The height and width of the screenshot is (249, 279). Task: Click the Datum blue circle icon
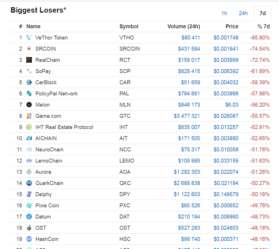click(x=29, y=217)
